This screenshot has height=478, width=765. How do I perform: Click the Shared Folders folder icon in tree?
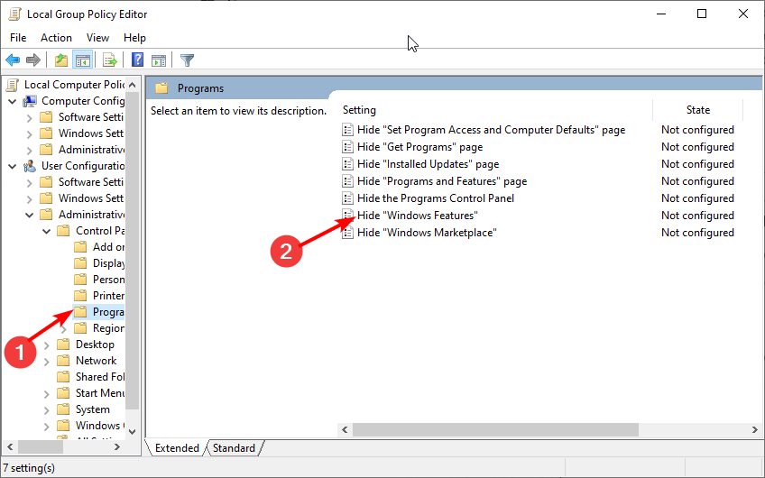(x=63, y=377)
